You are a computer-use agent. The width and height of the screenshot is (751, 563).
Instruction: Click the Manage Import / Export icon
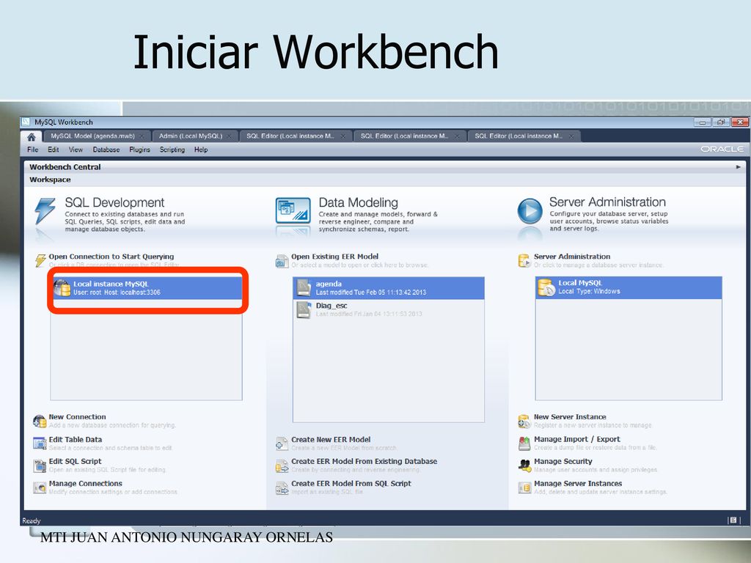pyautogui.click(x=524, y=444)
